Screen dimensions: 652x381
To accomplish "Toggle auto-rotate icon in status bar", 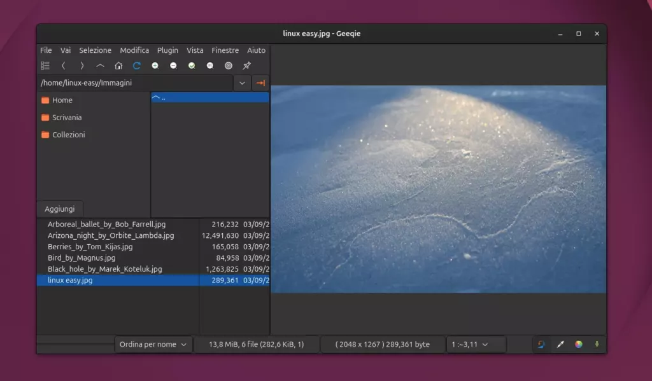I will [x=541, y=345].
